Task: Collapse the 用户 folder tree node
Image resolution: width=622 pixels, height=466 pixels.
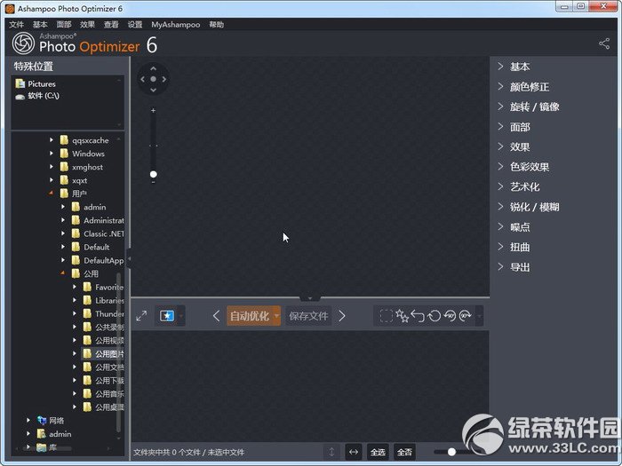Action: 52,193
